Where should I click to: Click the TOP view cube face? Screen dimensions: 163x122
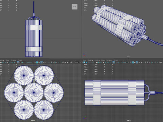tap(74, 6)
